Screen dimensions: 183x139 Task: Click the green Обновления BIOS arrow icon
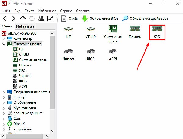click(x=85, y=18)
